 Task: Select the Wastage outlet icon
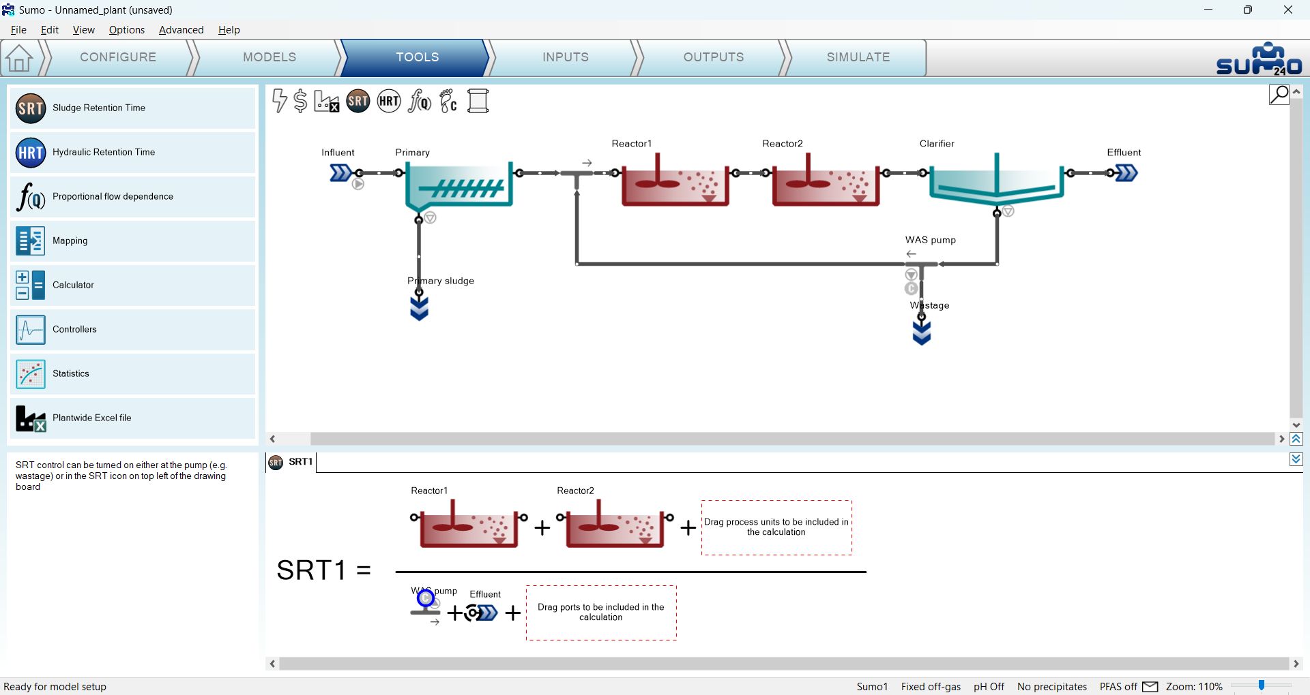pos(922,333)
